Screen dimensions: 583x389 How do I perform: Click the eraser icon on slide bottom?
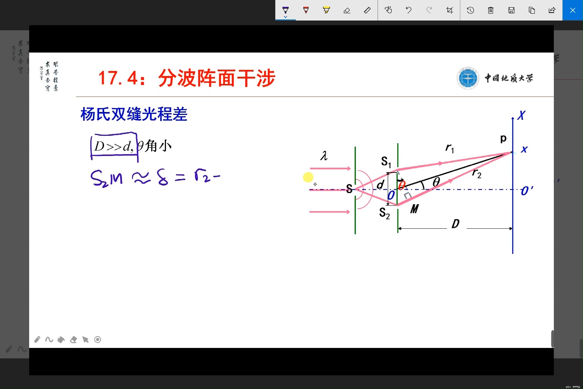pos(73,339)
